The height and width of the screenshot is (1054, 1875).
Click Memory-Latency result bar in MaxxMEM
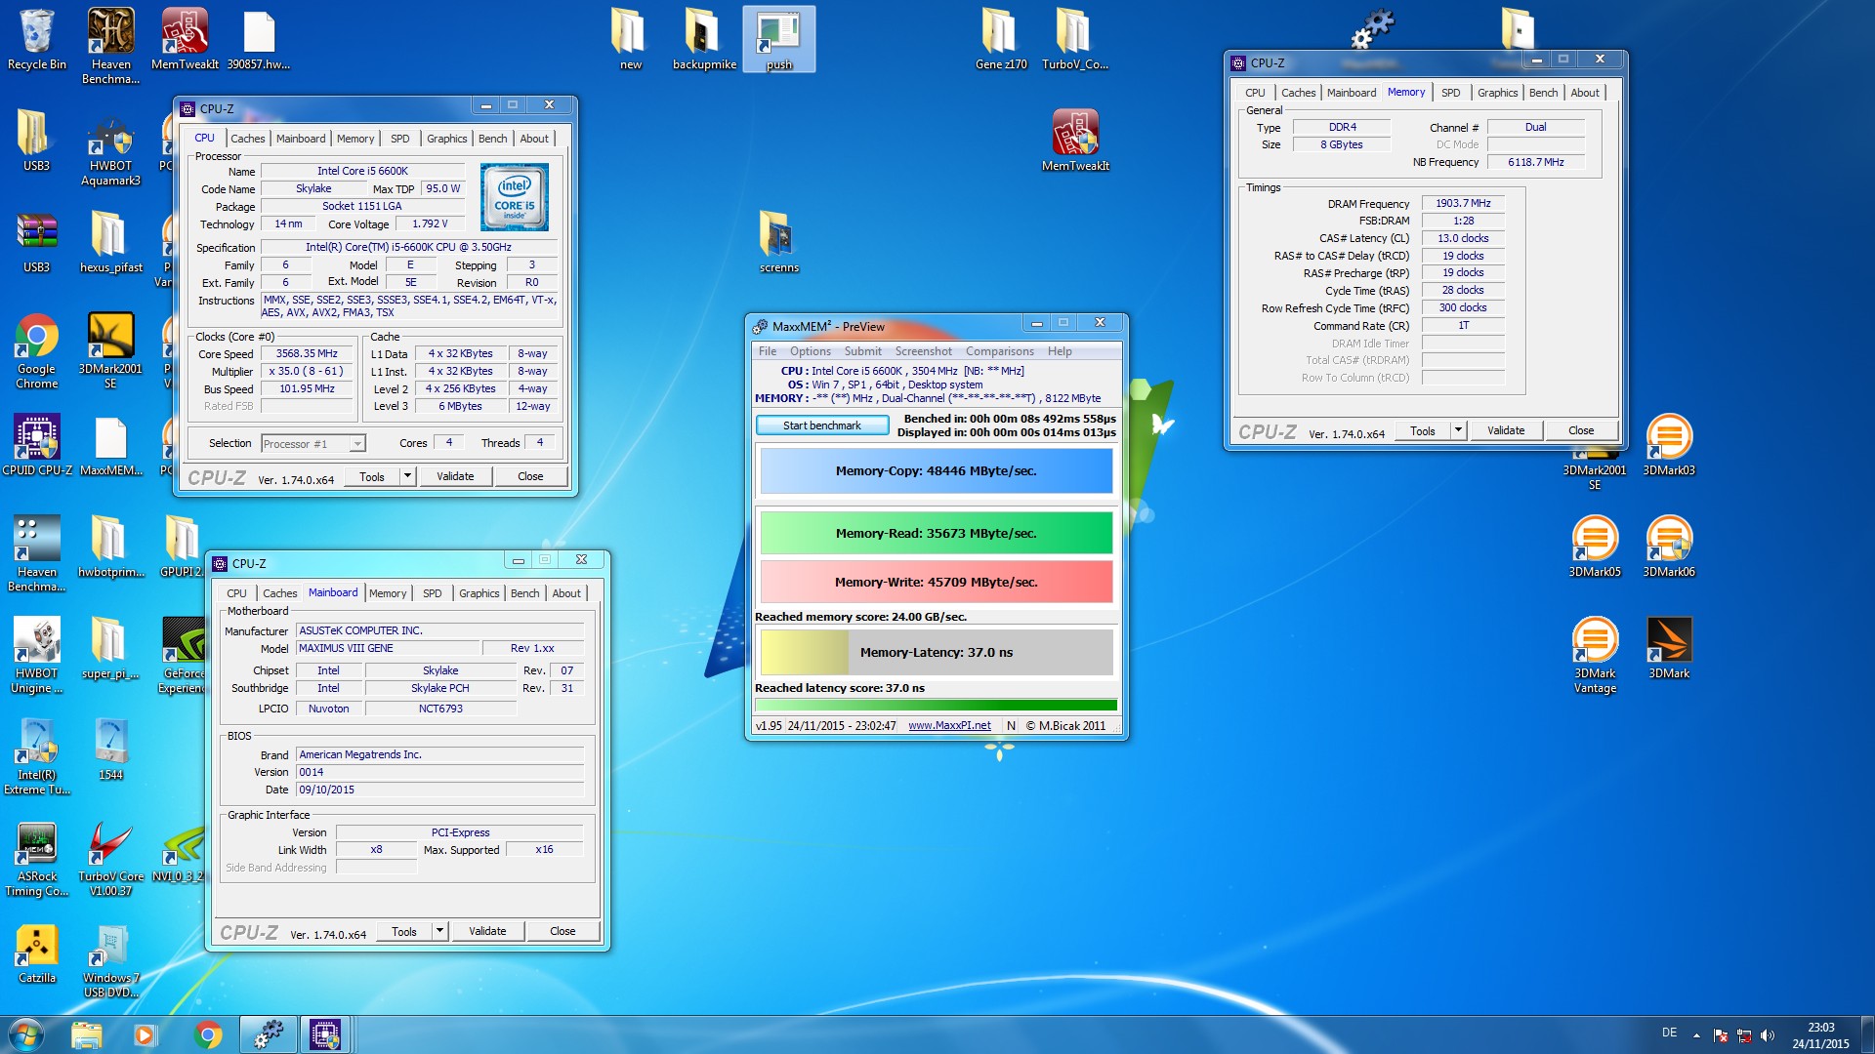pyautogui.click(x=936, y=652)
